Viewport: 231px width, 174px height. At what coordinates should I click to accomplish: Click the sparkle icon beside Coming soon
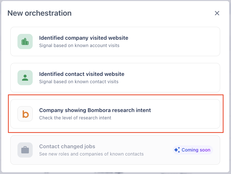pyautogui.click(x=177, y=150)
